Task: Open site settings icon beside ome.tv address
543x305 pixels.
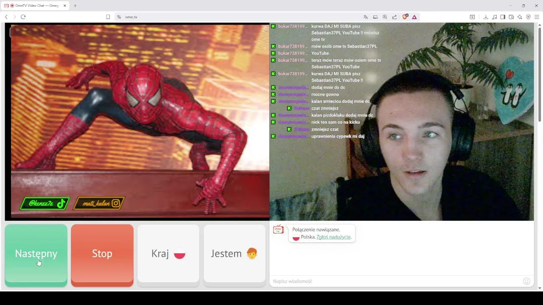Action: click(119, 17)
